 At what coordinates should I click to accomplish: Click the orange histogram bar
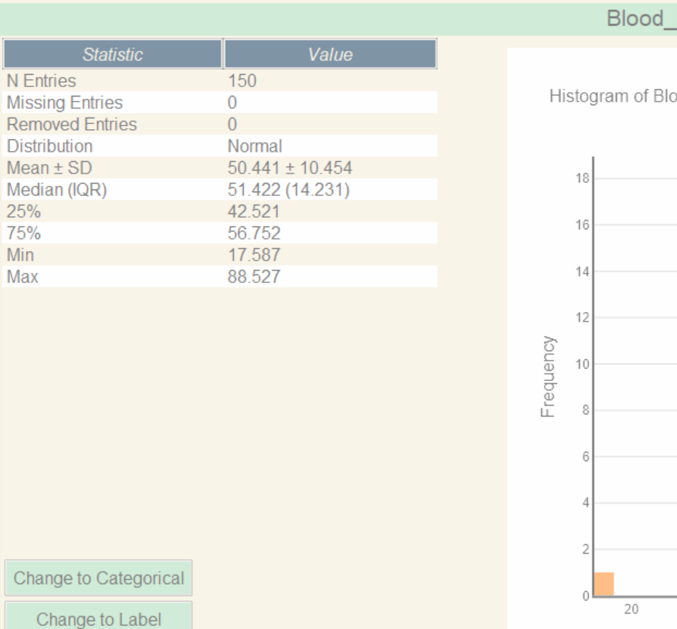pos(604,584)
